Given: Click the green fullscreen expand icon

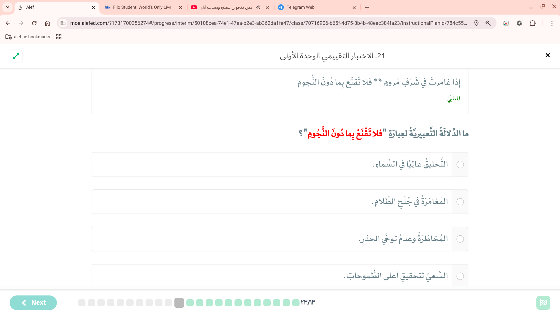Looking at the screenshot, I should [16, 56].
